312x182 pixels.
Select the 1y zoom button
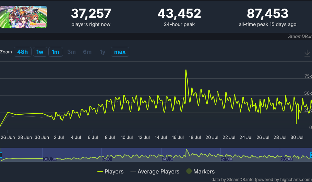click(103, 52)
